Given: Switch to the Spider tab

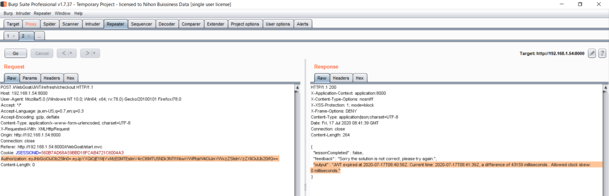Looking at the screenshot, I should pos(49,24).
